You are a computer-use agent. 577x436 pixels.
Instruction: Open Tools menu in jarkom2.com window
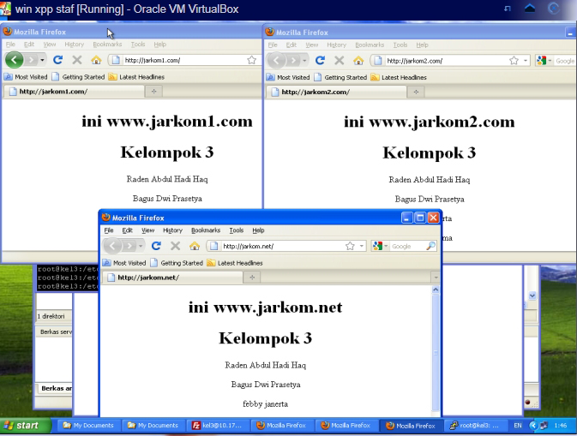click(400, 45)
